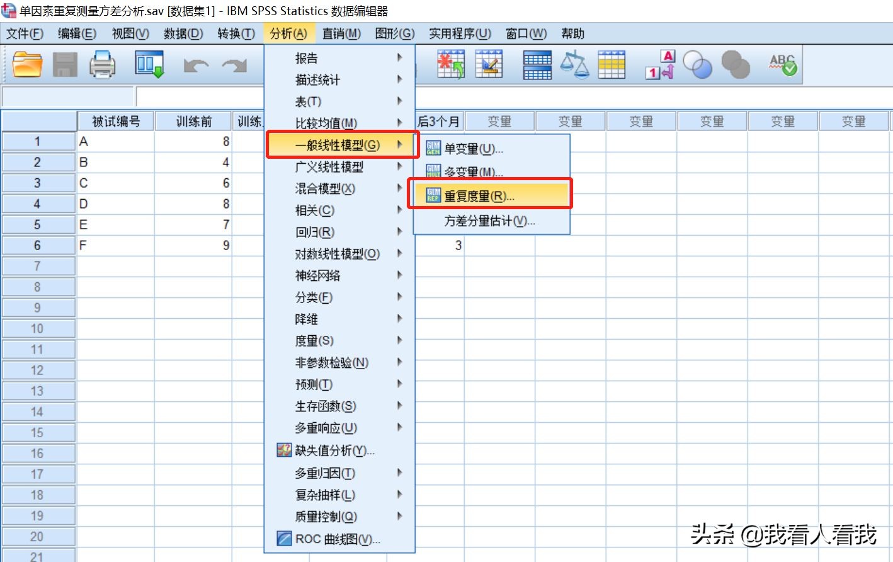Open ROC 曲线图(V)... dialog
This screenshot has width=893, height=562.
(x=339, y=539)
